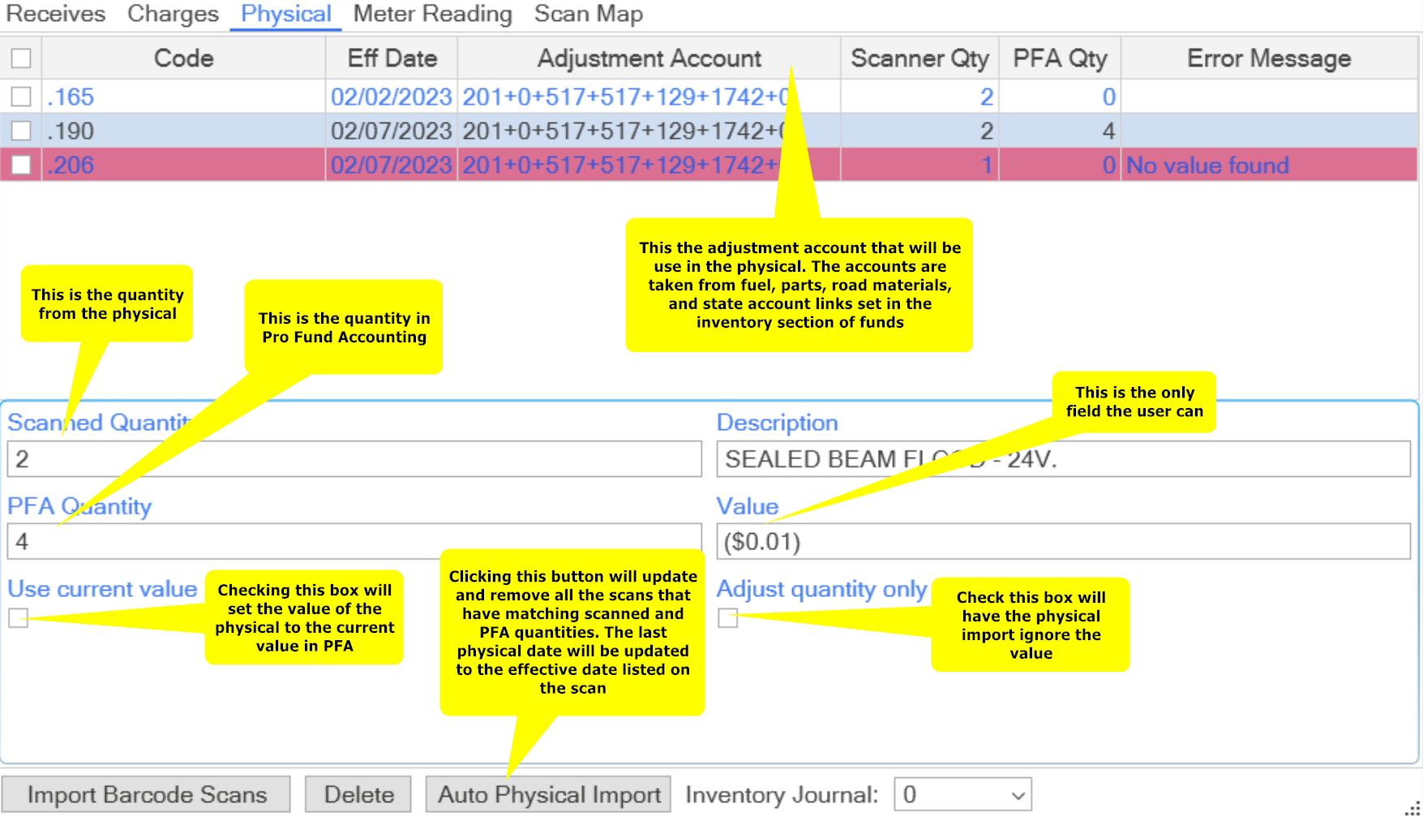1423x817 pixels.
Task: Sort by the Error Message column header
Action: coord(1269,58)
